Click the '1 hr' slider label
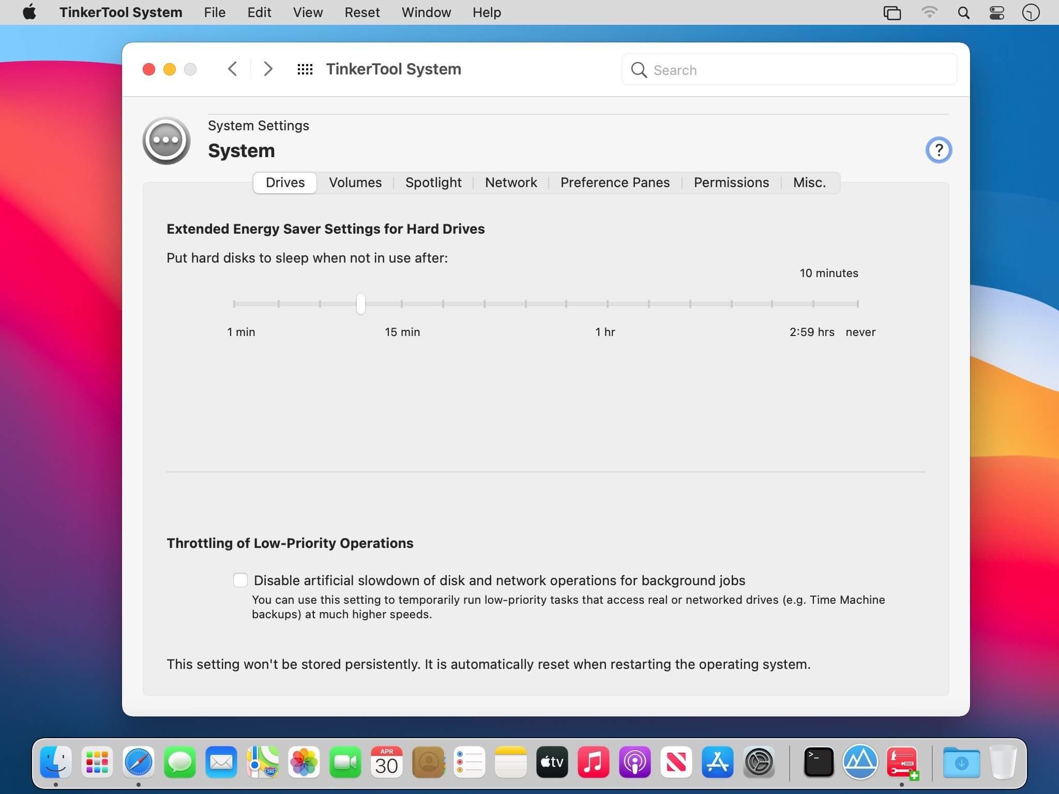Viewport: 1059px width, 794px height. click(605, 332)
